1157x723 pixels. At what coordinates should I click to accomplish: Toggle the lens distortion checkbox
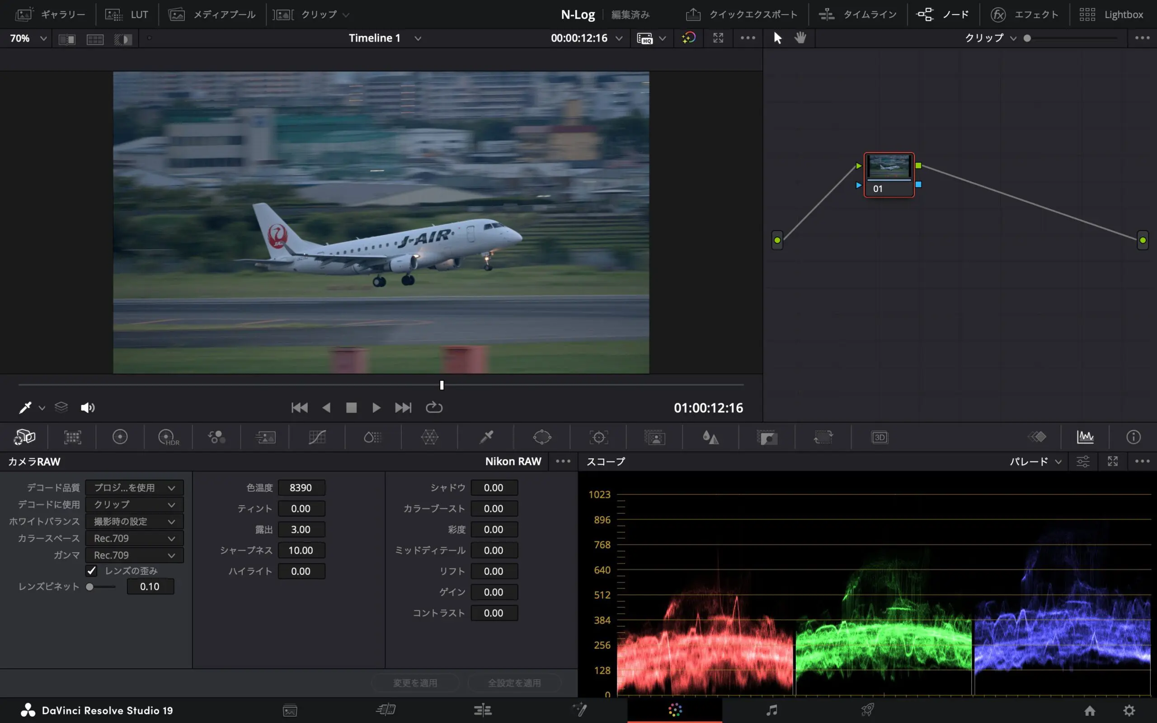pyautogui.click(x=91, y=571)
